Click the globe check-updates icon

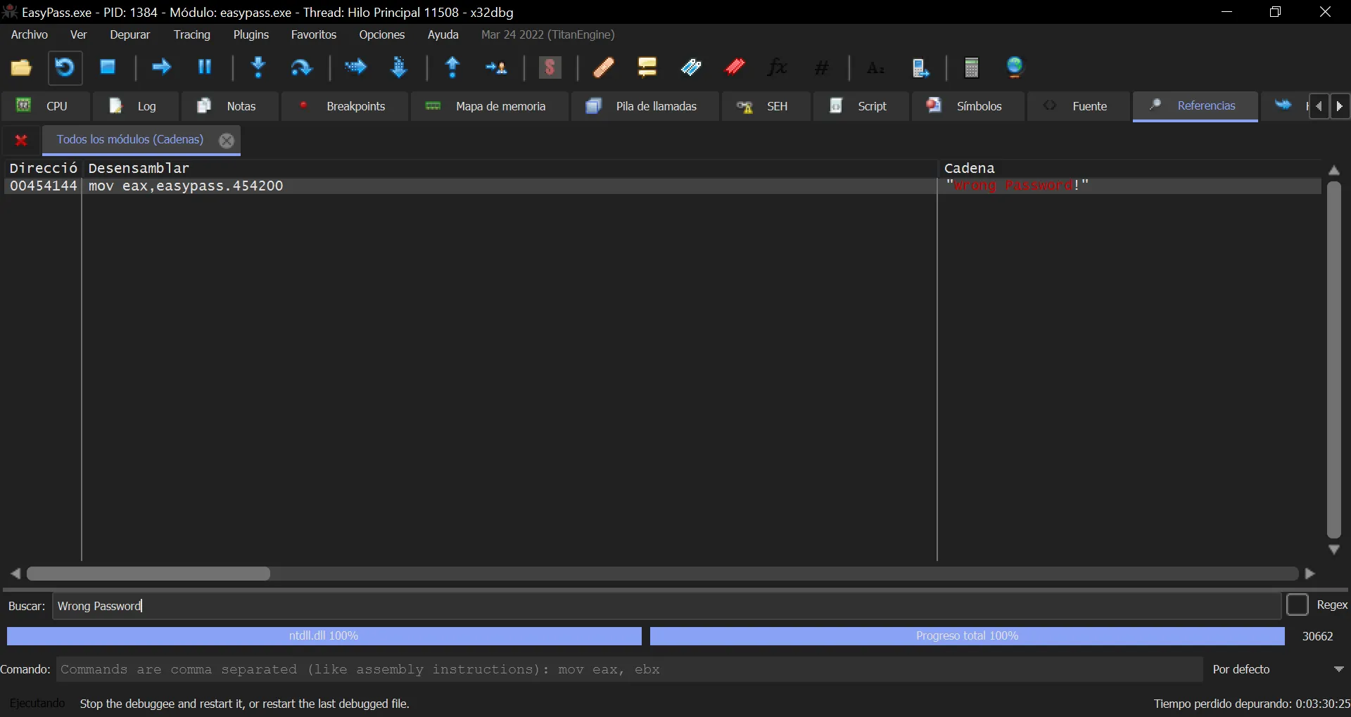click(1015, 67)
